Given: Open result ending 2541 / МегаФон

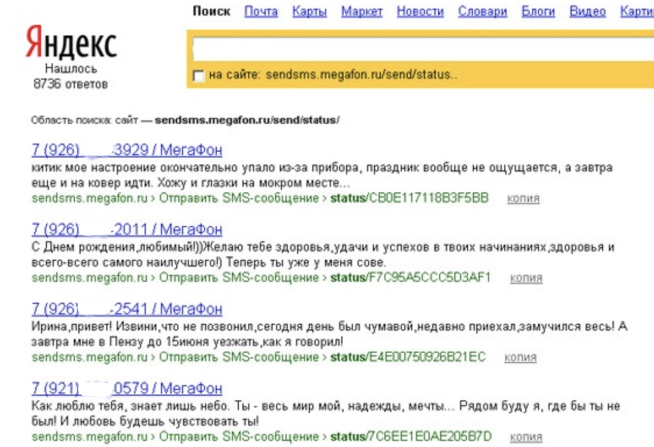Looking at the screenshot, I should pyautogui.click(x=127, y=309).
